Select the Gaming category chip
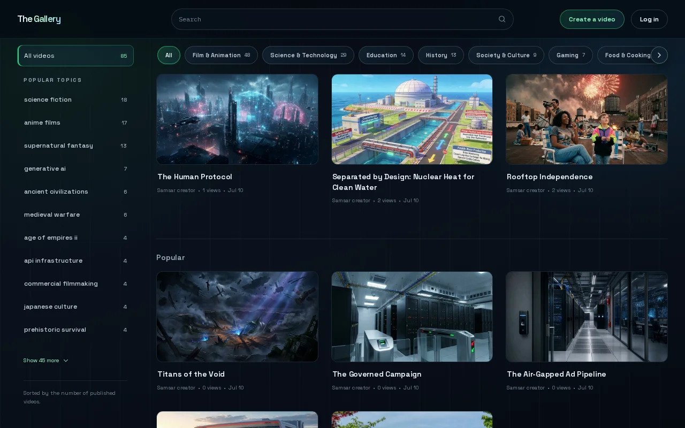 coord(570,55)
